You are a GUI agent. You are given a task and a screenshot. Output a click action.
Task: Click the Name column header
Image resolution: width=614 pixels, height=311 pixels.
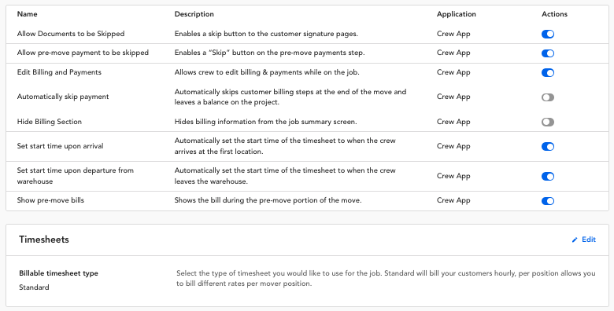[x=27, y=14]
